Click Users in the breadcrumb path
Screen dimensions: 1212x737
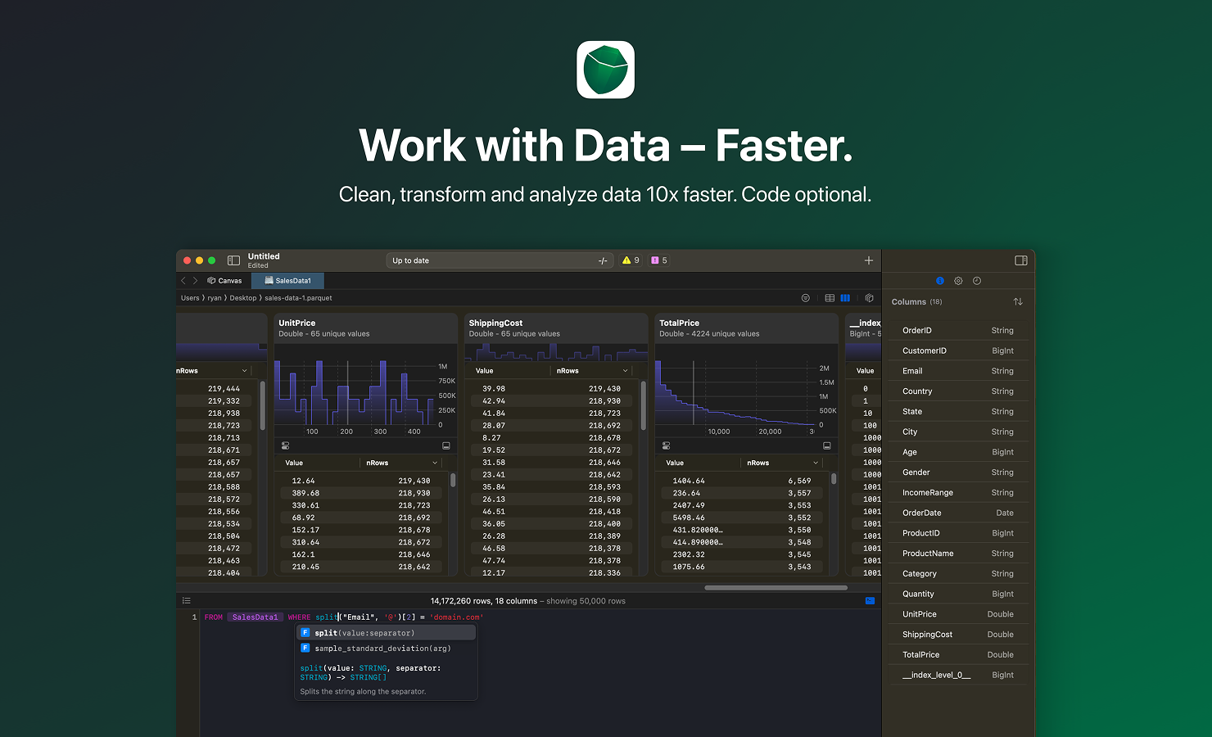(x=190, y=298)
